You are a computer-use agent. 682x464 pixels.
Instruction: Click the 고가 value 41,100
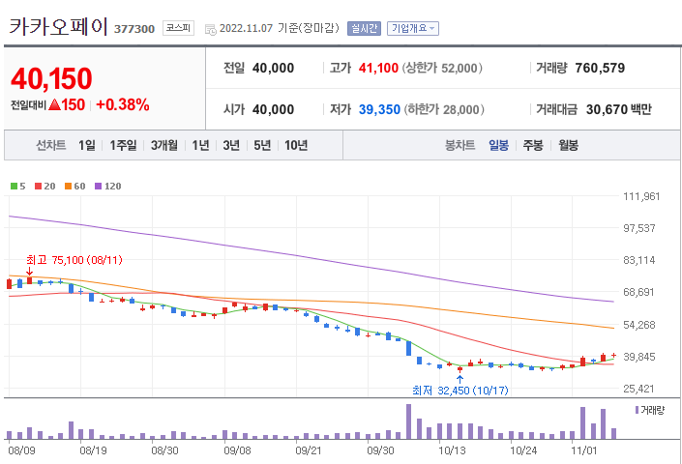tap(378, 68)
